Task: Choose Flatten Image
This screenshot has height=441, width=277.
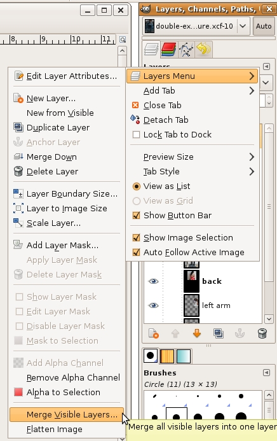Action: (x=67, y=429)
